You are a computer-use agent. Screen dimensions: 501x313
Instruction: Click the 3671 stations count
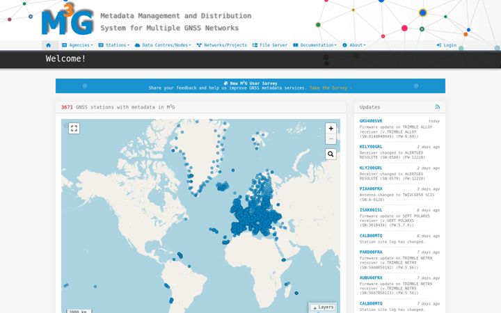[67, 107]
